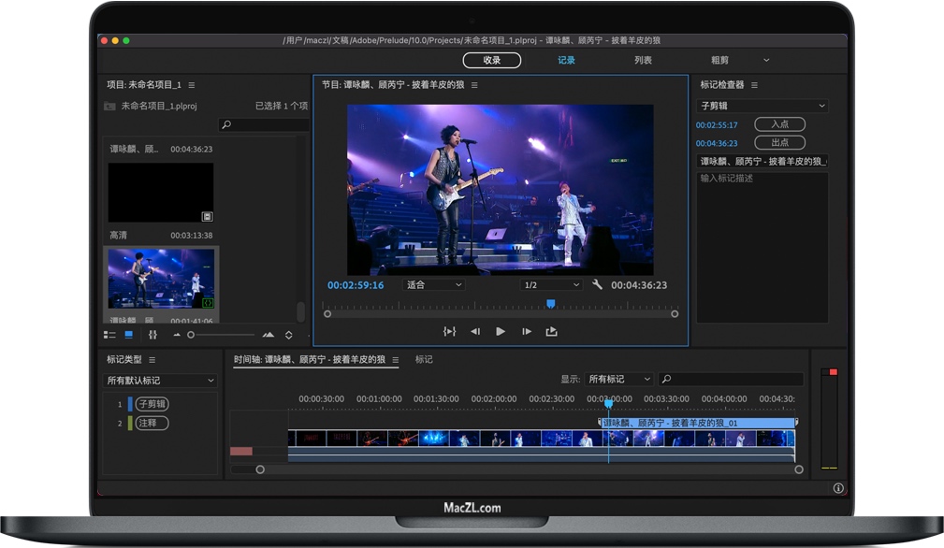
Task: Switch to the 标记 tab in the timeline
Action: point(423,358)
